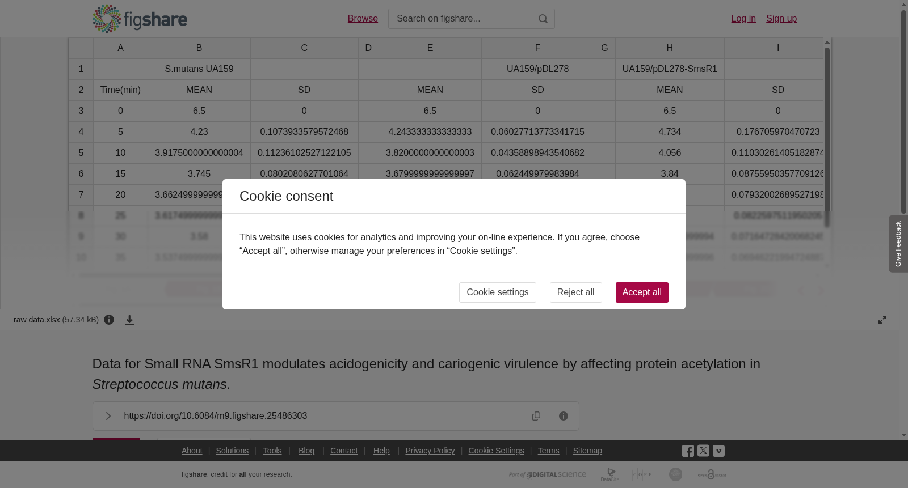
Task: Click Open Access logo in footer
Action: click(712, 474)
